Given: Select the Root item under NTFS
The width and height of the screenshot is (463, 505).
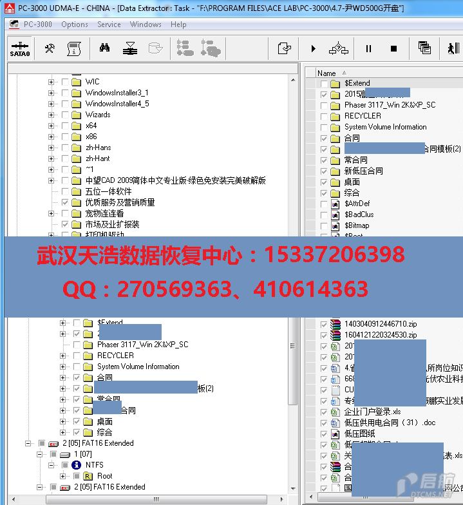Looking at the screenshot, I should [x=104, y=476].
